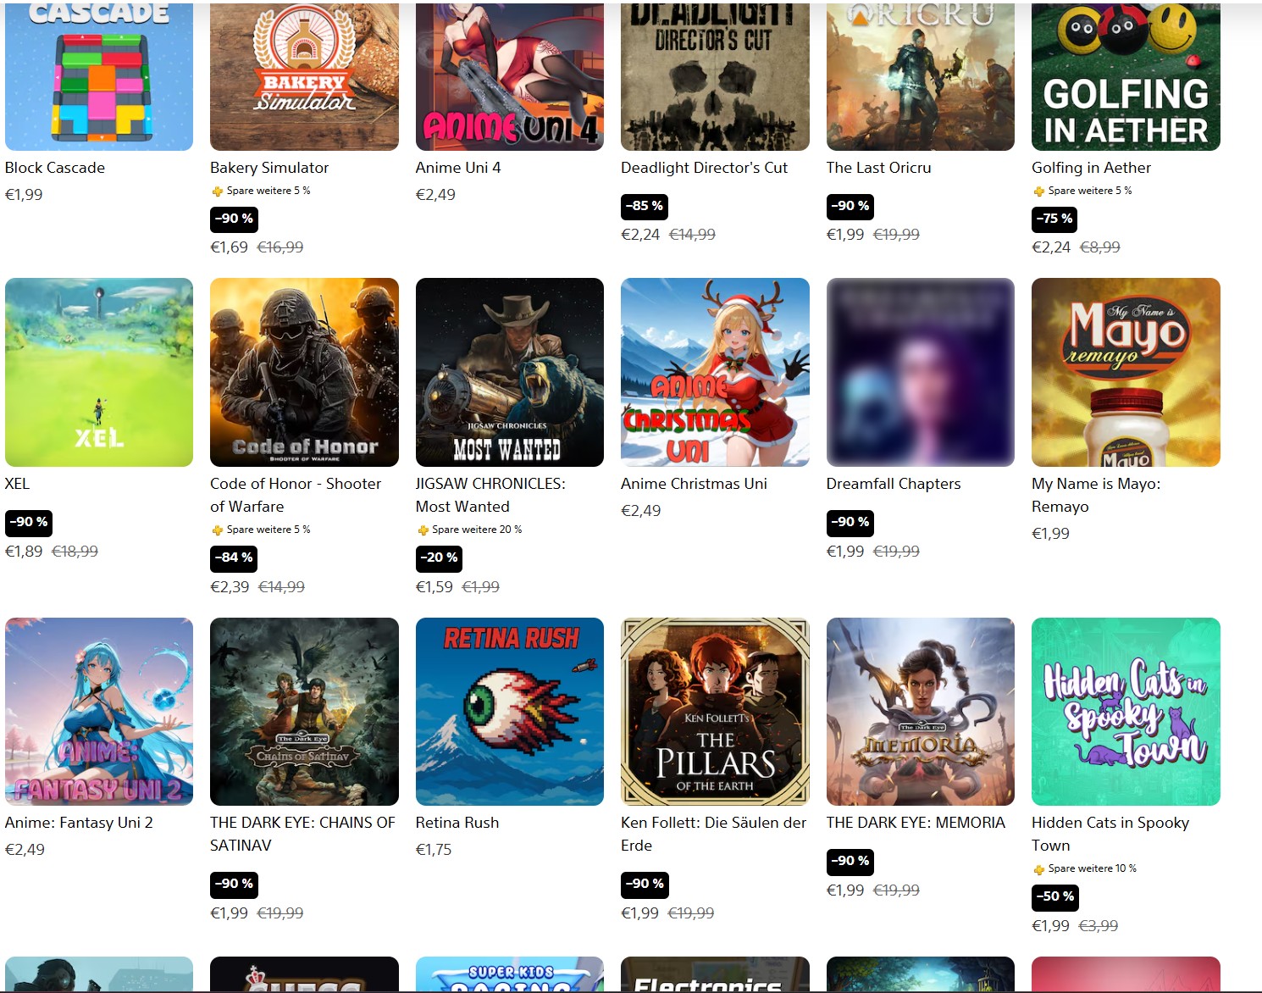Click Bakery Simulator's -90 % discount badge

coord(234,219)
